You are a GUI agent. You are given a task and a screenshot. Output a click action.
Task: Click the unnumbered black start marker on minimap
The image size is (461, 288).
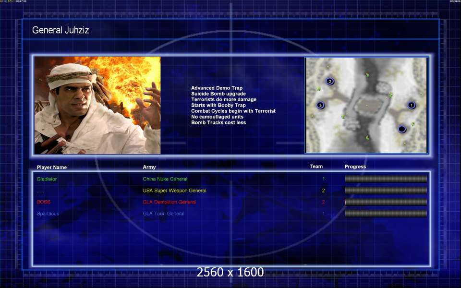pyautogui.click(x=402, y=129)
